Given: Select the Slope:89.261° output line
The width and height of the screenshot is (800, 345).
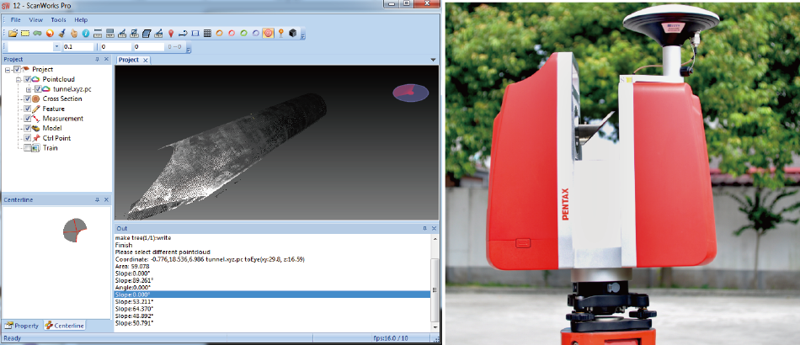Looking at the screenshot, I should click(134, 280).
